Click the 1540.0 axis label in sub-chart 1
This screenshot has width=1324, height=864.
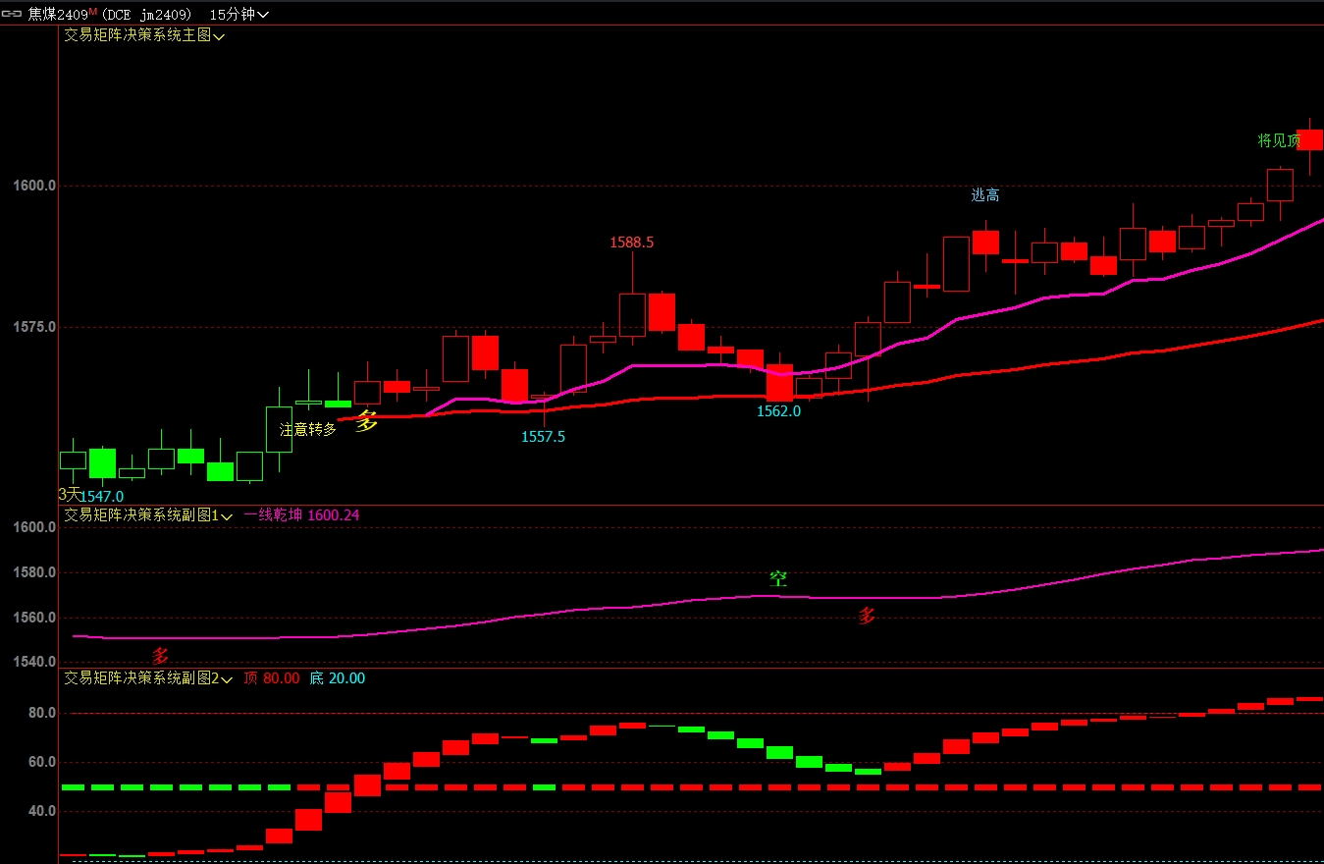[33, 662]
